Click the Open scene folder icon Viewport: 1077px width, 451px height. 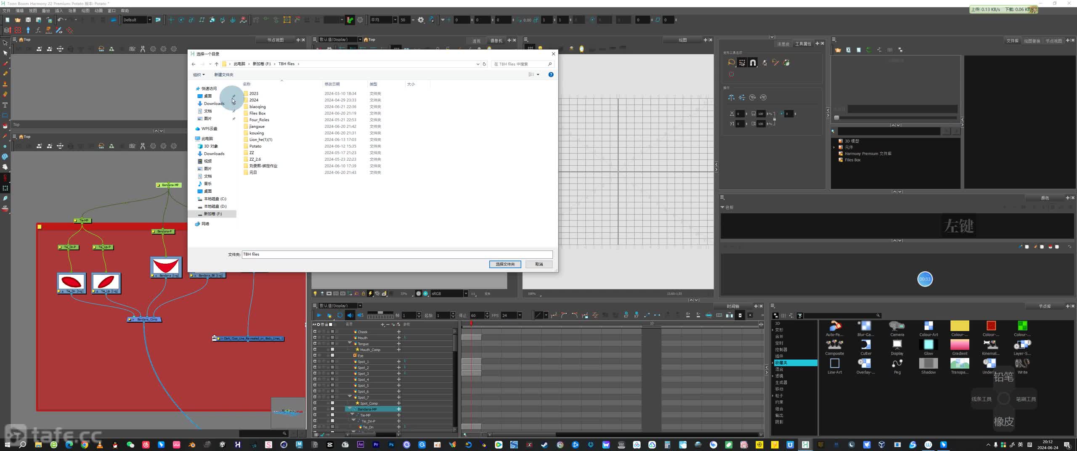pos(18,20)
